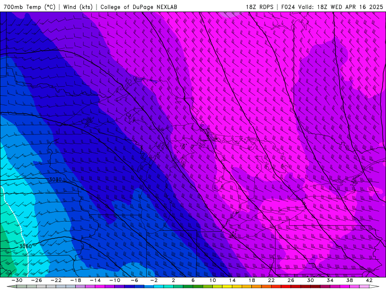Click the -14 colorbar tick label
This screenshot has height=289, width=386.
click(95, 280)
